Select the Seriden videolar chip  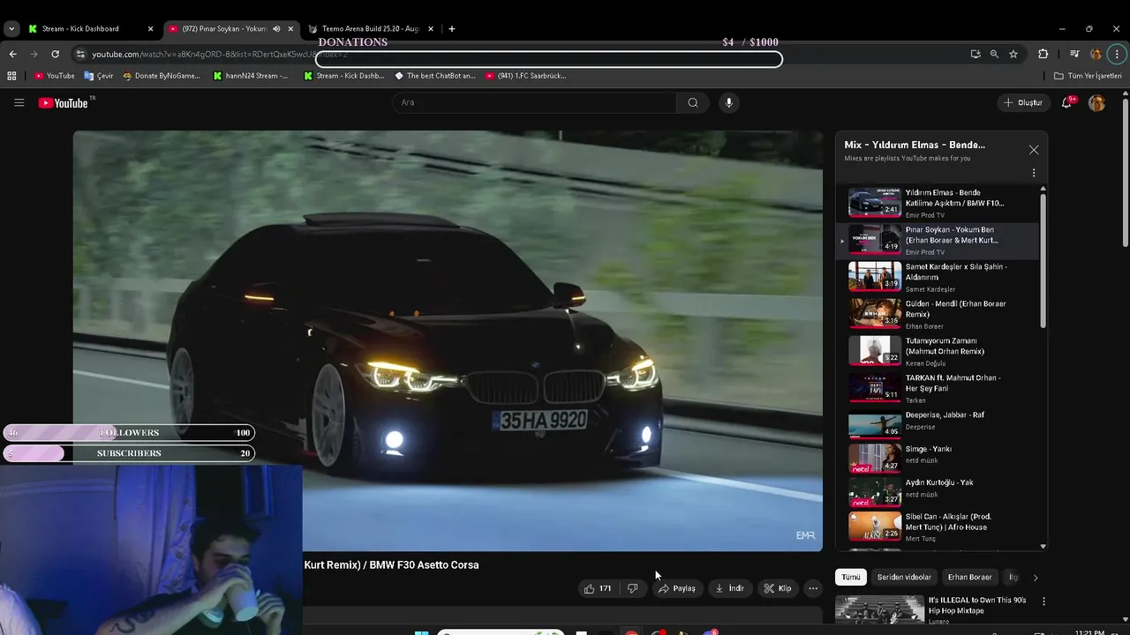click(x=904, y=577)
